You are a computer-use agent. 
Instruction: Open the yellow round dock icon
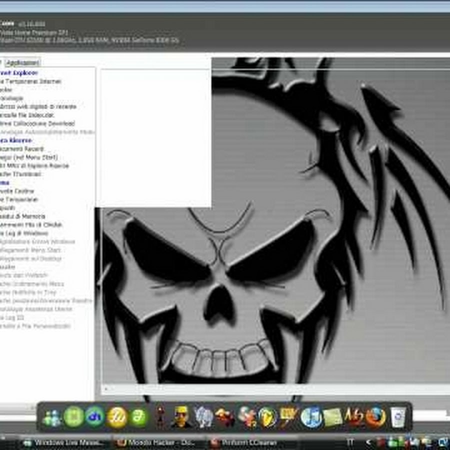tap(116, 417)
